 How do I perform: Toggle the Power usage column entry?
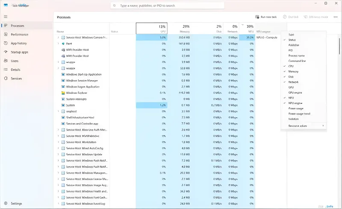click(x=304, y=108)
